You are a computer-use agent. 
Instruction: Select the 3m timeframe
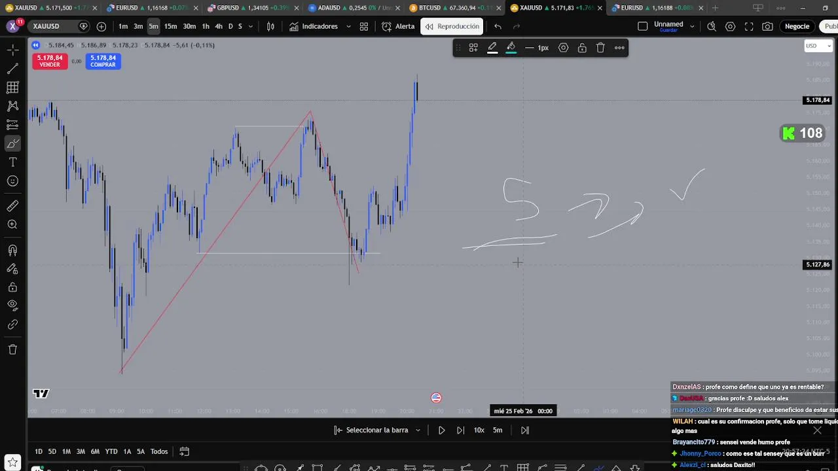(x=138, y=26)
